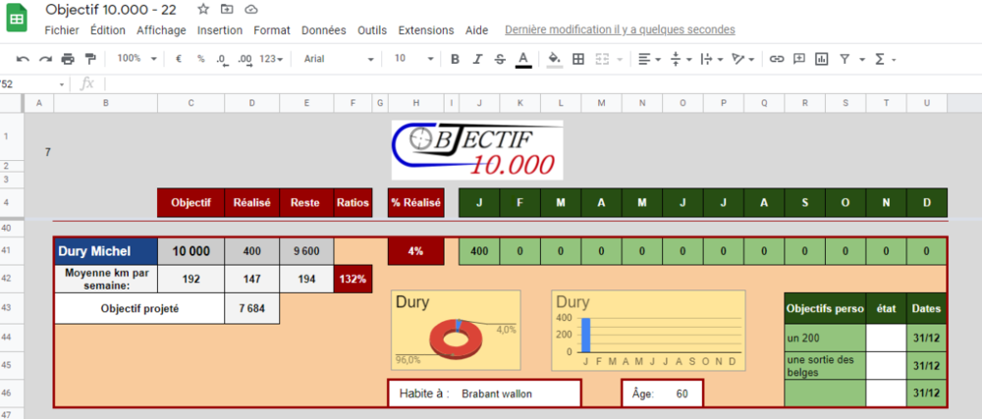This screenshot has width=982, height=419.
Task: Toggle bold formatting
Action: click(x=456, y=59)
